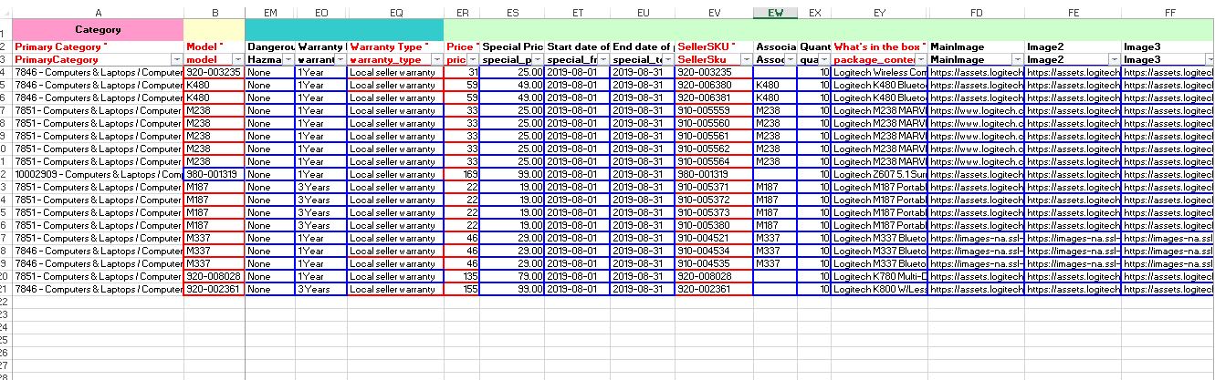Select column FD header
1215x380 pixels.
point(977,13)
